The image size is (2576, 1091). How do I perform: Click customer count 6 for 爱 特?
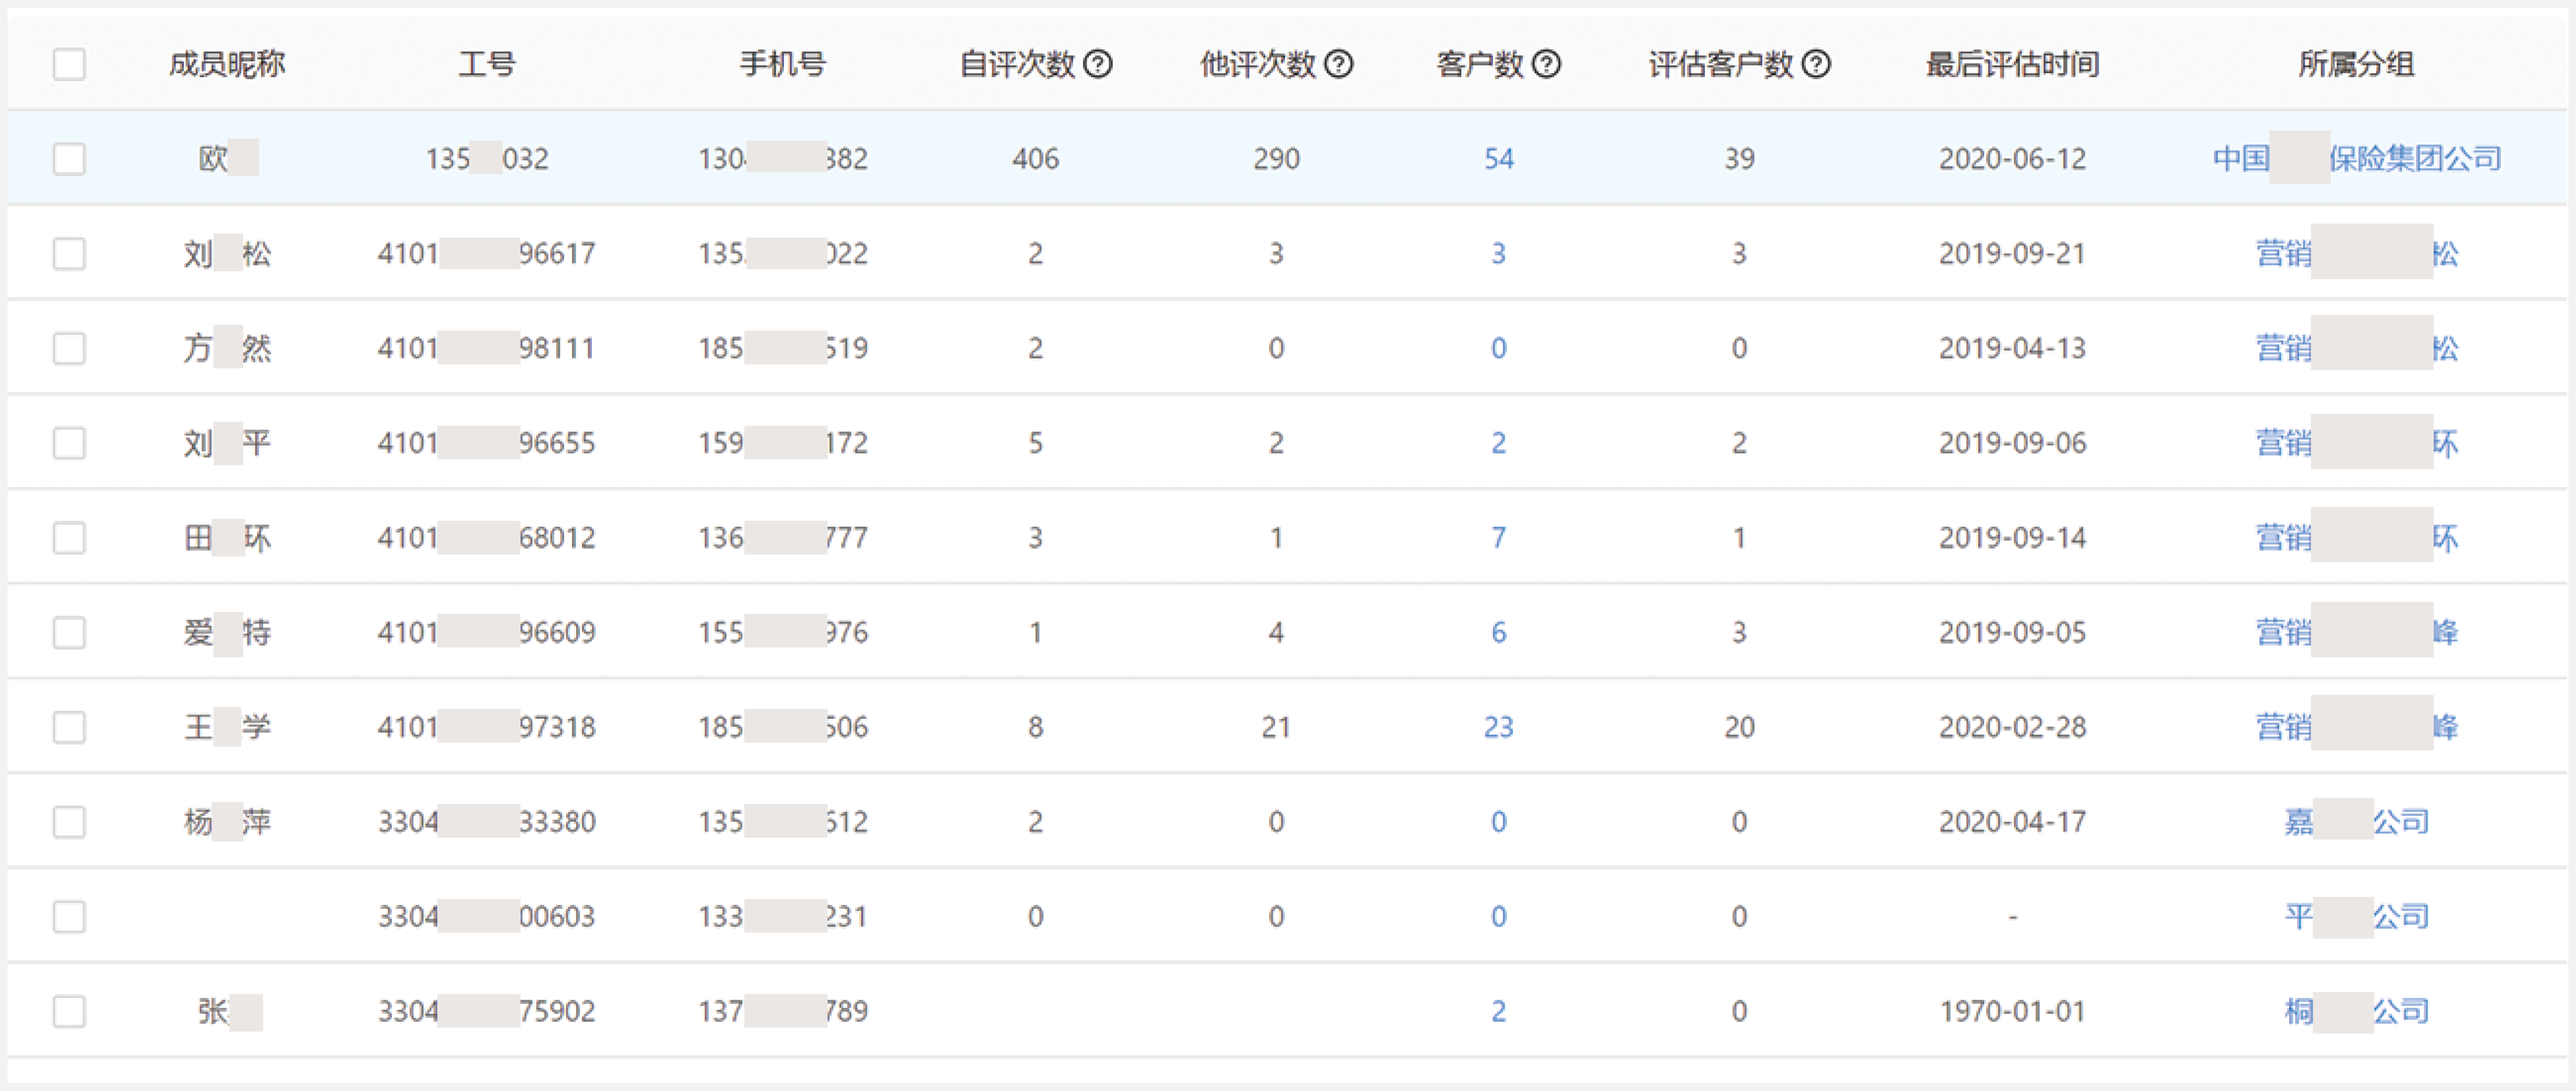(x=1498, y=632)
